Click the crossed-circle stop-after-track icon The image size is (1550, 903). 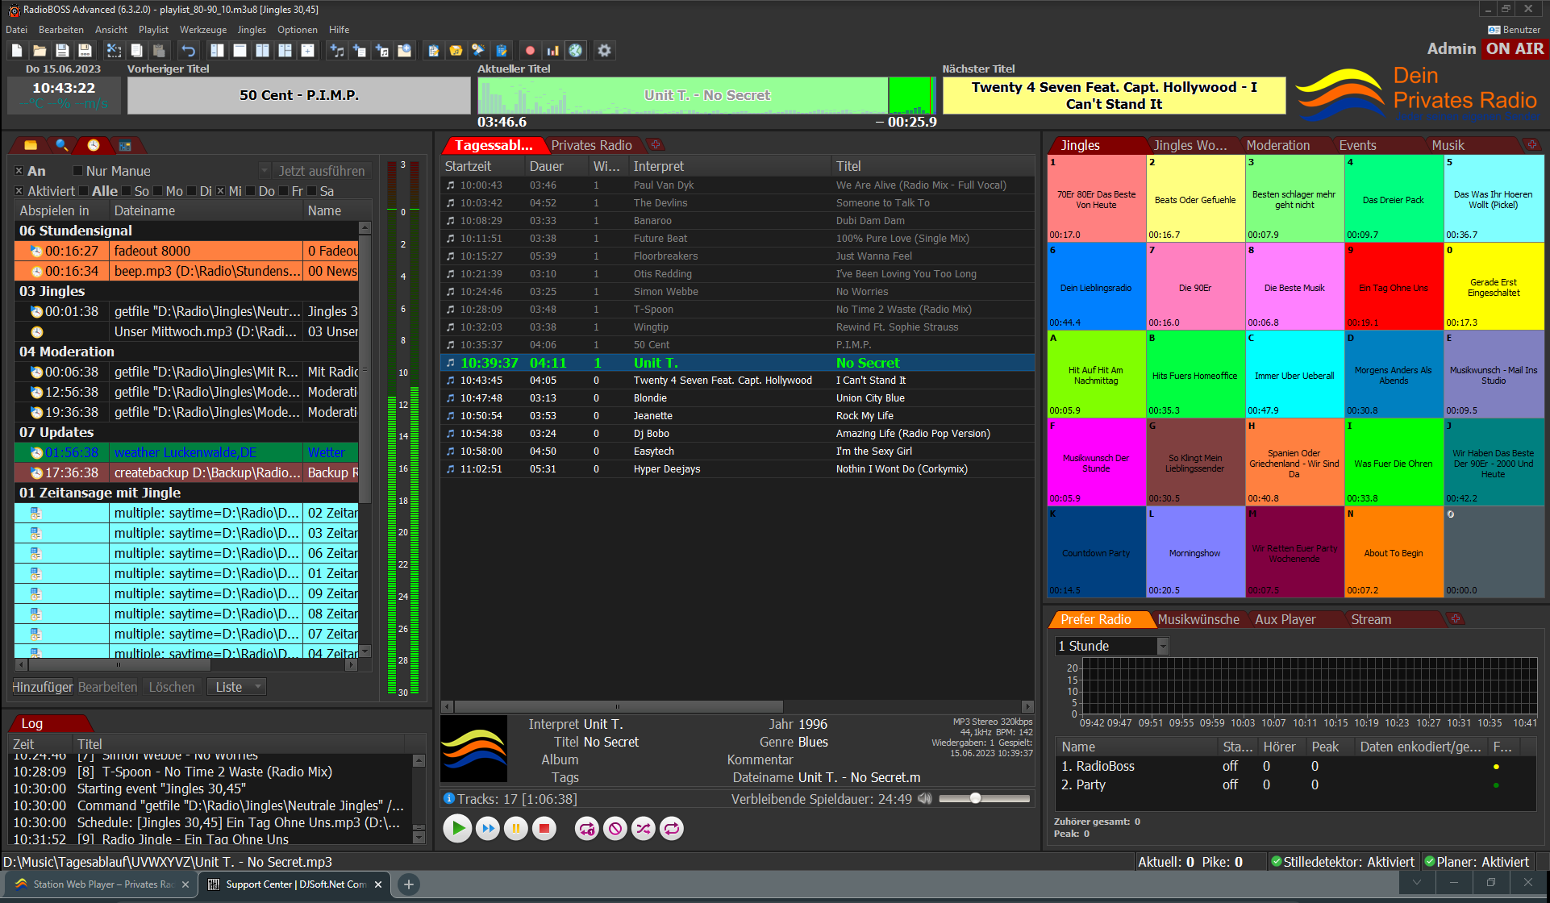[x=615, y=828]
